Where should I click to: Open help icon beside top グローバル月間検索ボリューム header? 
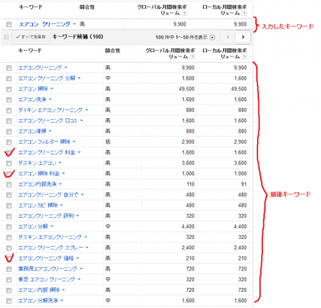(x=184, y=13)
